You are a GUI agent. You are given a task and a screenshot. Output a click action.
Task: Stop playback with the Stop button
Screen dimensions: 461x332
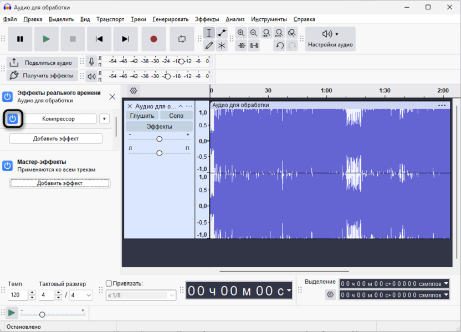(73, 39)
